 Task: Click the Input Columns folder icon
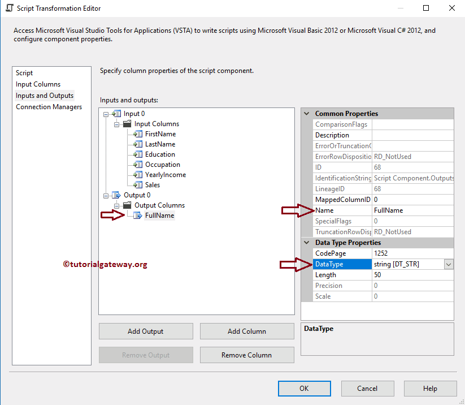[x=127, y=124]
